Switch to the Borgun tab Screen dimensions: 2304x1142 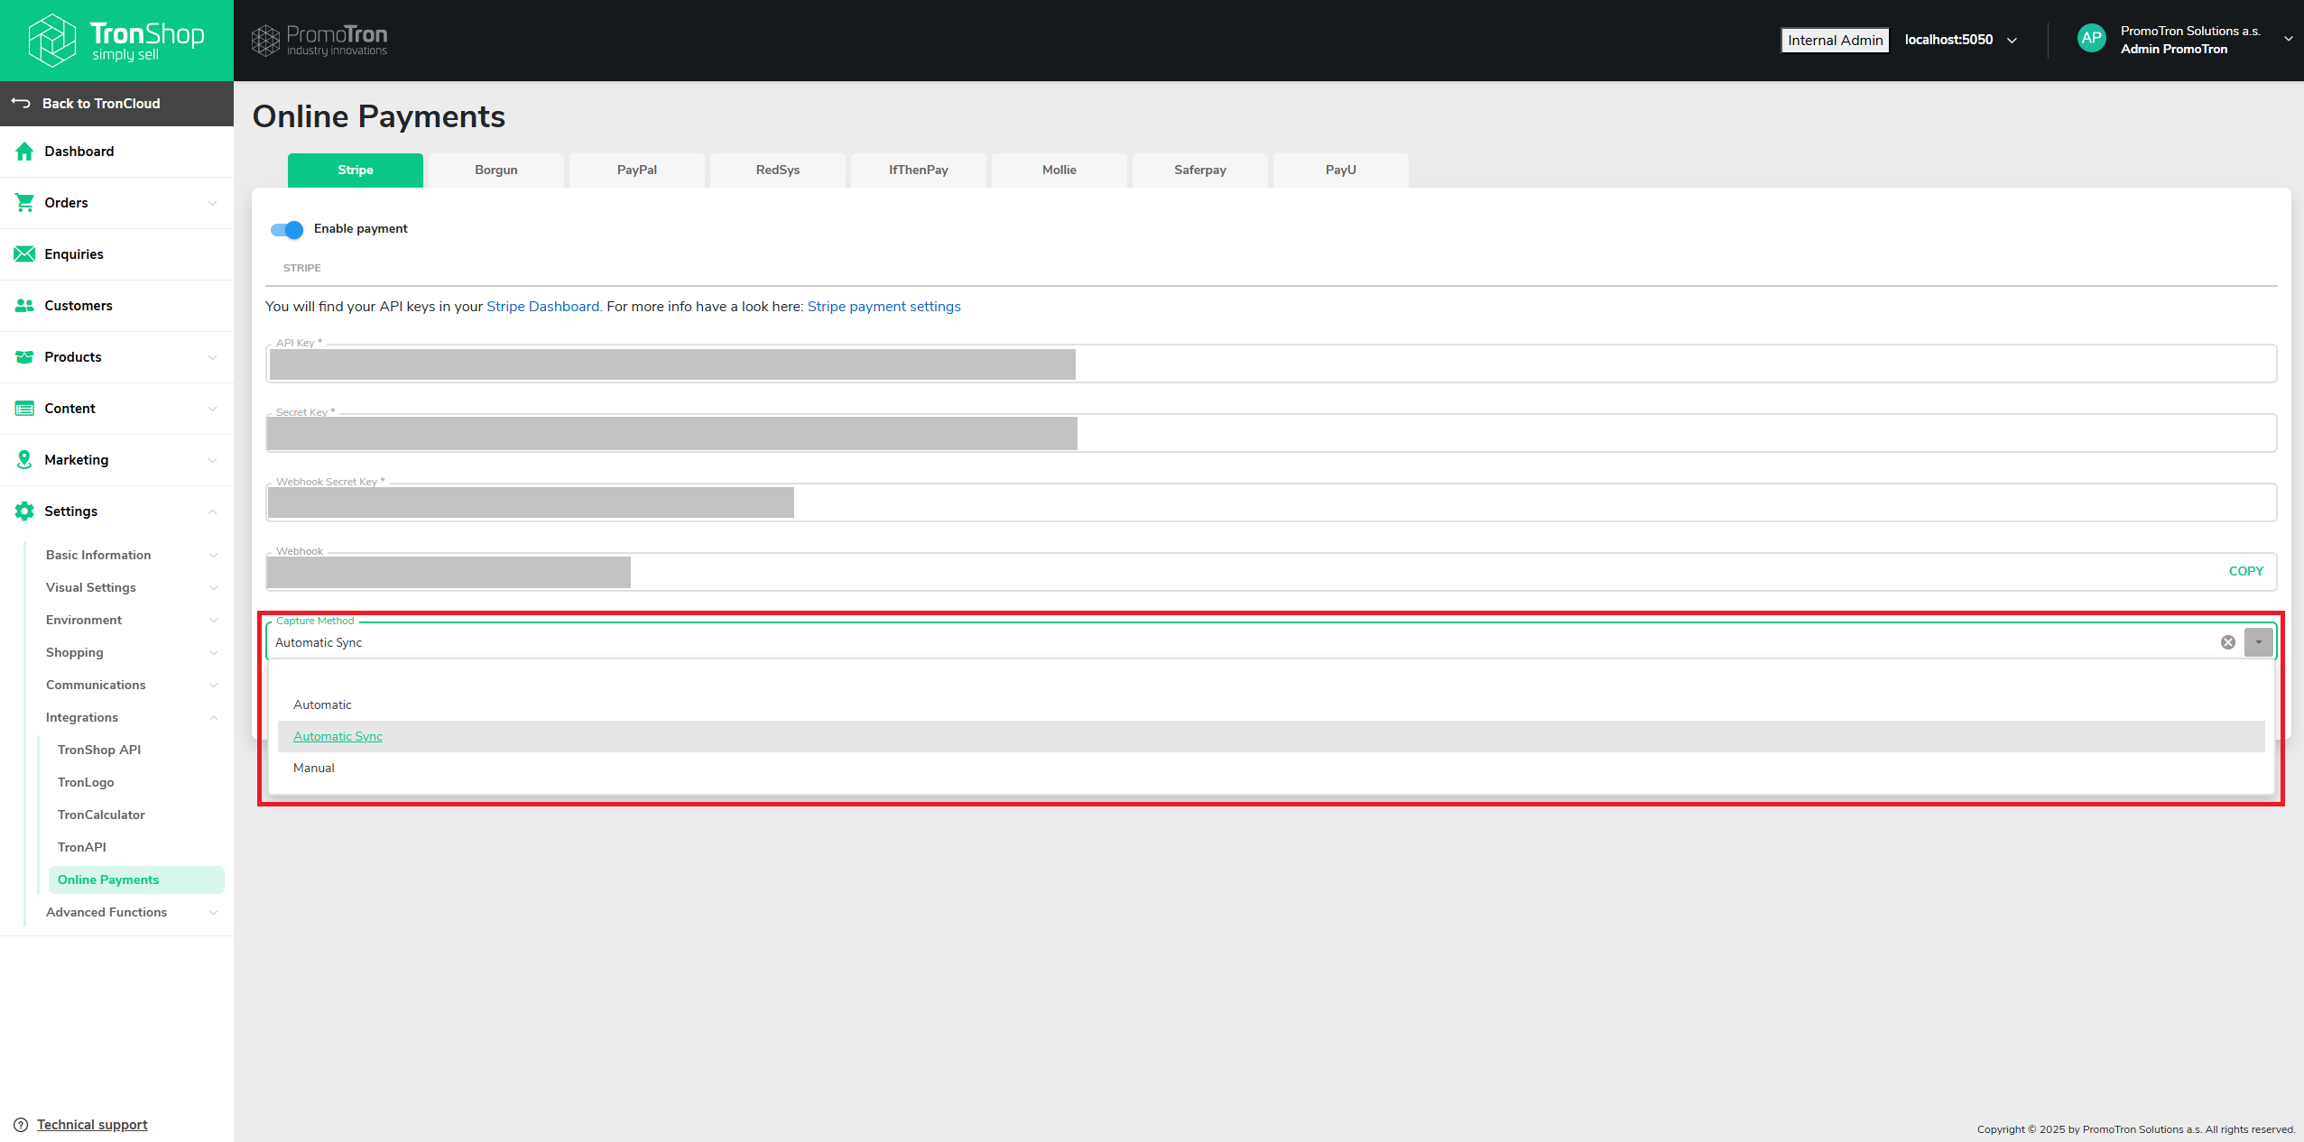(x=496, y=170)
